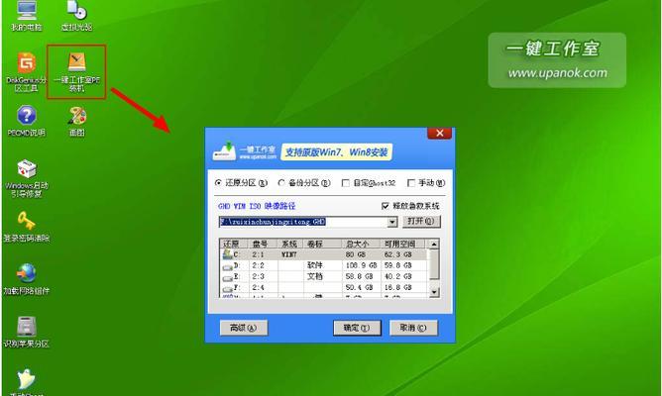Click the F: drive icon in partition list
This screenshot has width=662, height=396.
click(228, 288)
